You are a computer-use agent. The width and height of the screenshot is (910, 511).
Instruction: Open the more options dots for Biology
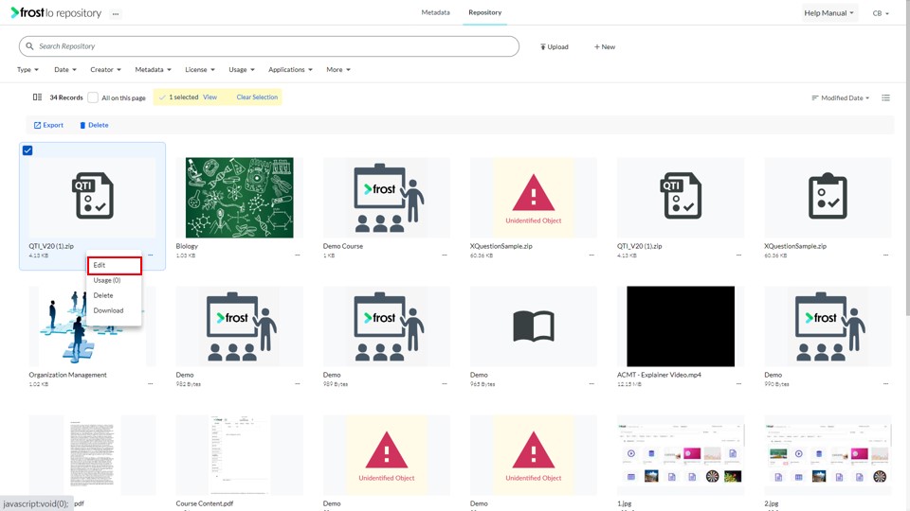click(297, 255)
